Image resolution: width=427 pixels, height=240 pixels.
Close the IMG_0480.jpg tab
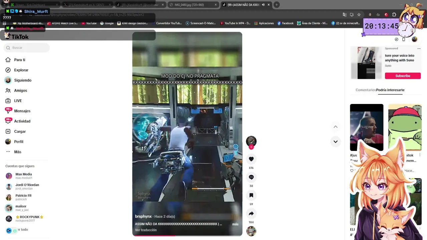click(216, 5)
